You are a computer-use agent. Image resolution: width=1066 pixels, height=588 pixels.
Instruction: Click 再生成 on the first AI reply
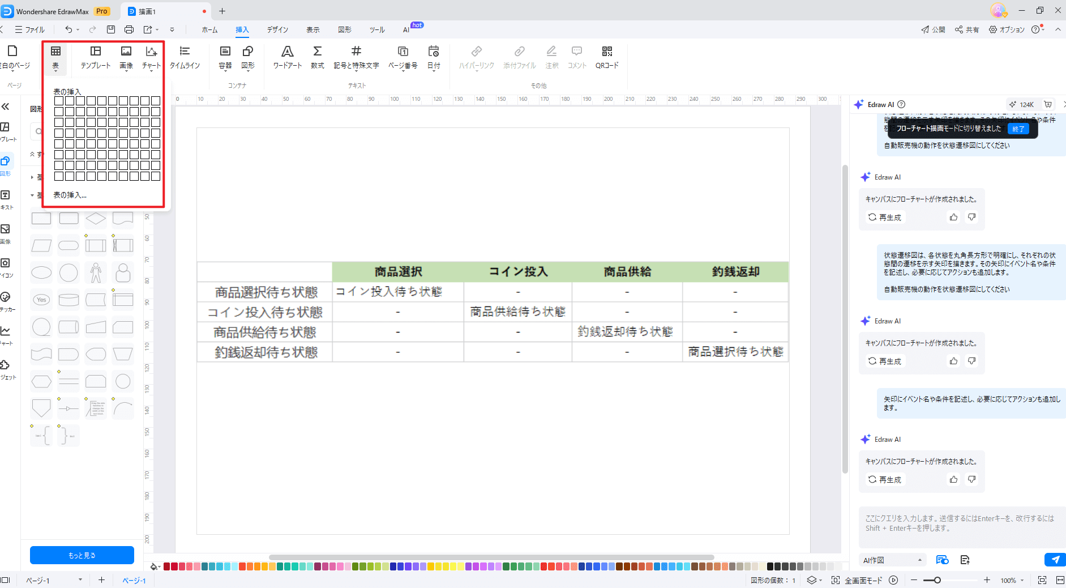pyautogui.click(x=885, y=217)
